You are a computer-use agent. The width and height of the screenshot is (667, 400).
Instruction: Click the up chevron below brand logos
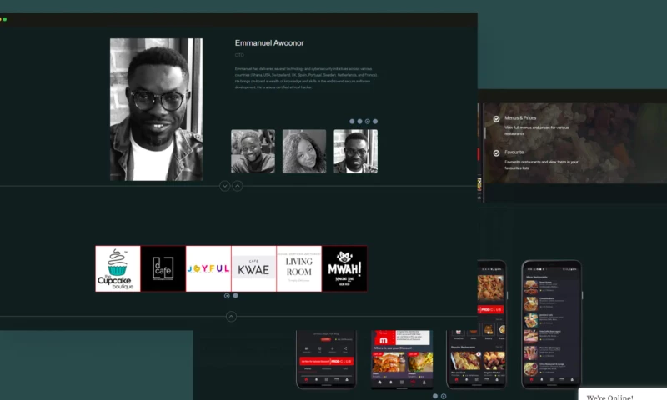[231, 317]
